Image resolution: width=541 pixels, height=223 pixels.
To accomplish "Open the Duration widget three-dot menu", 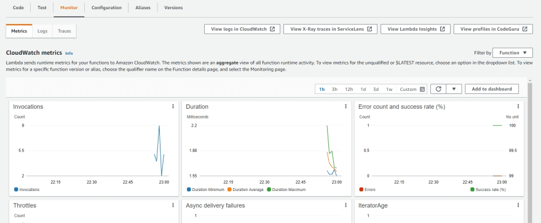I will pos(346,106).
